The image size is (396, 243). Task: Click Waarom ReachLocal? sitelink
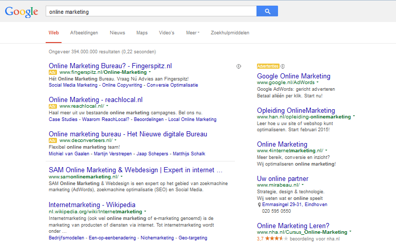point(106,119)
